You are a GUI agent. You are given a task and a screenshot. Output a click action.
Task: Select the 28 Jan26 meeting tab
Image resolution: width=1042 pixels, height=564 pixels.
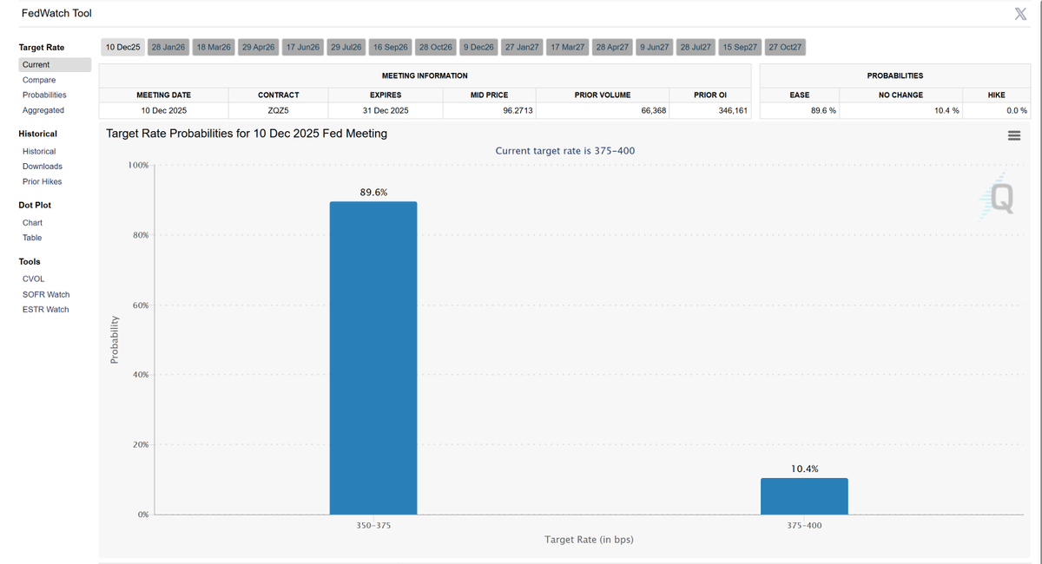[x=168, y=47]
